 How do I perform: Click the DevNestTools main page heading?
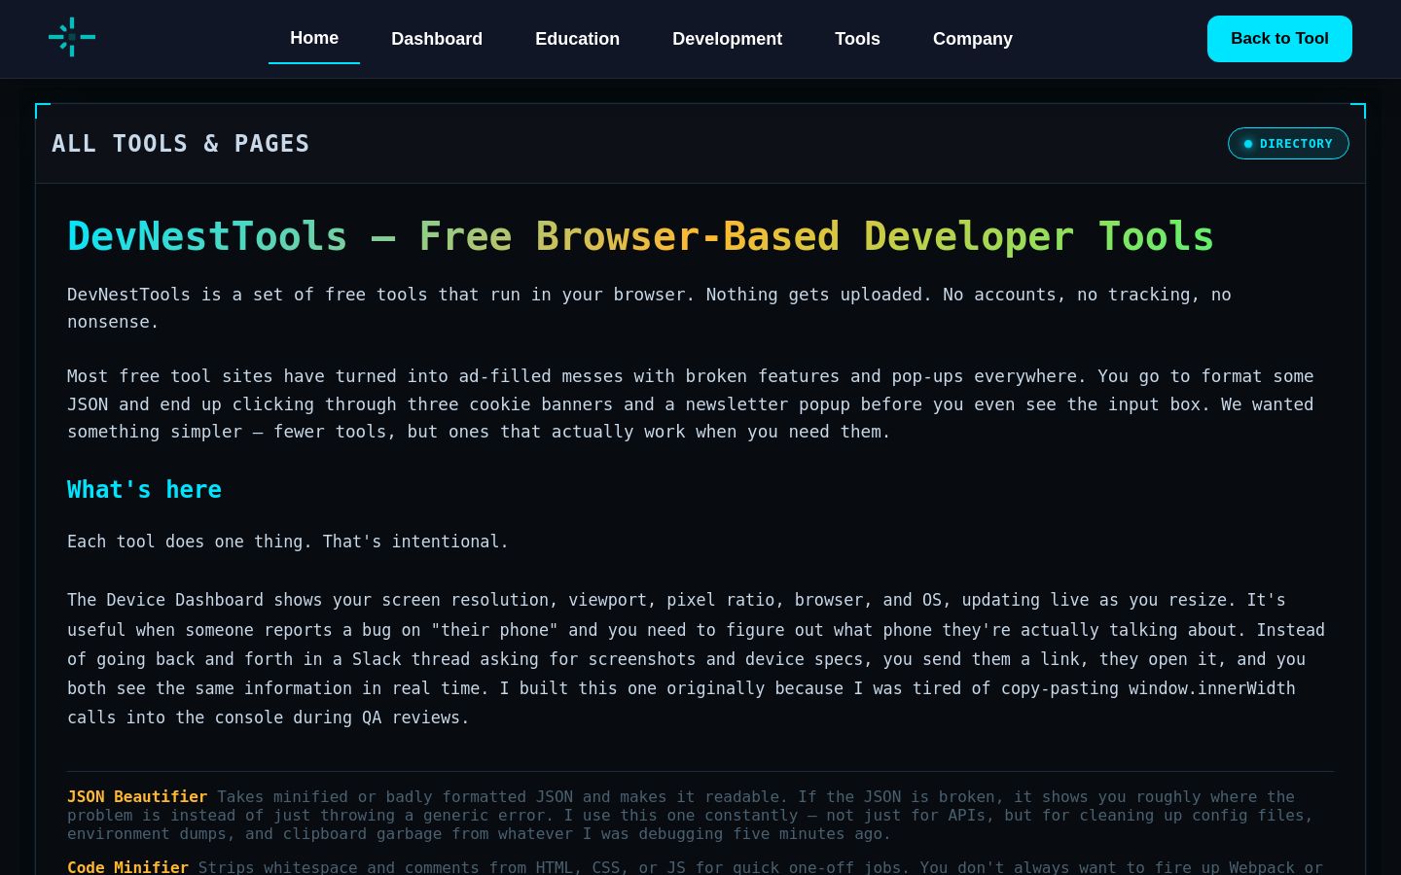pyautogui.click(x=640, y=236)
